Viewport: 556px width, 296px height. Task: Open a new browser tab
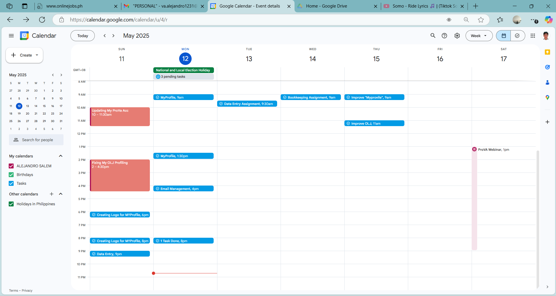click(475, 6)
